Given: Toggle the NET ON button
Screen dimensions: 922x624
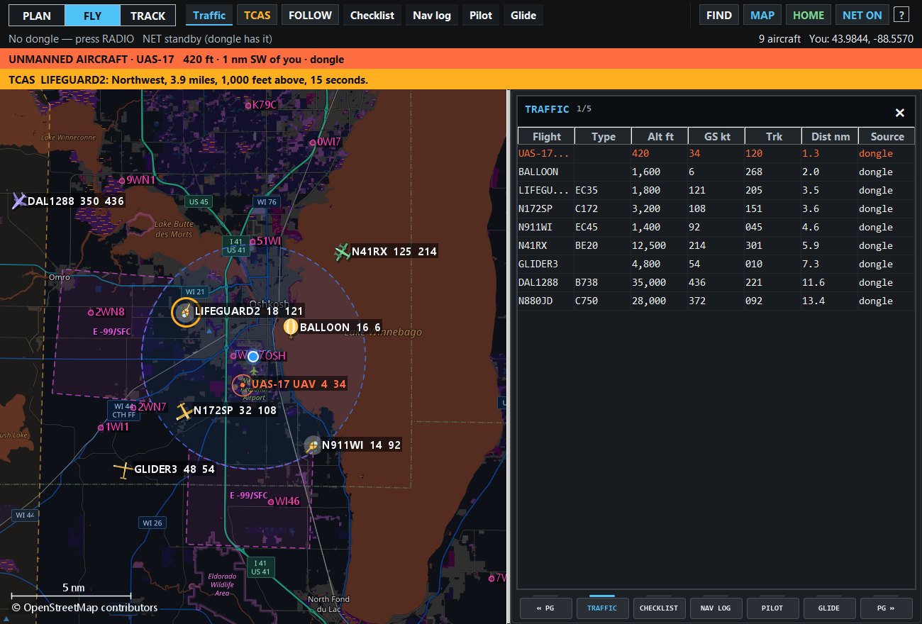Looking at the screenshot, I should tap(862, 15).
